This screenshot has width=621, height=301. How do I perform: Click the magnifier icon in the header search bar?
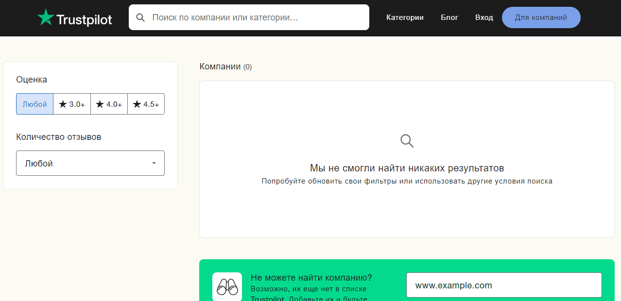[x=140, y=17]
